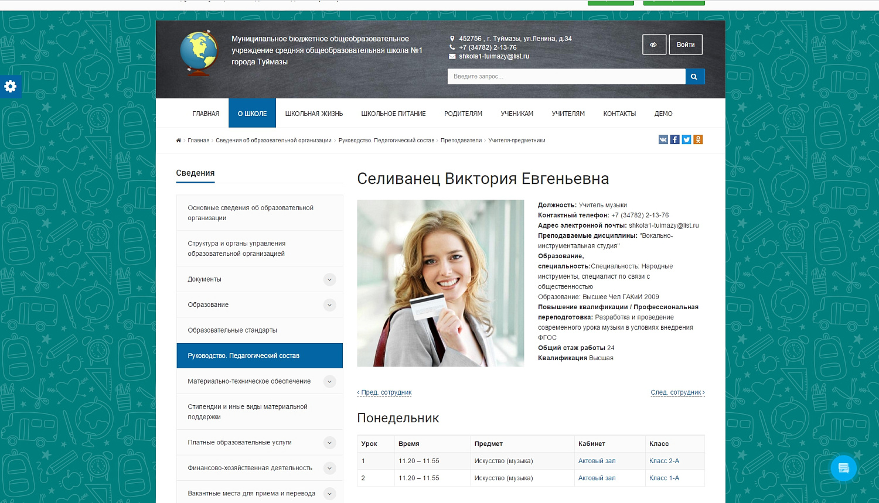Open the РОДИТЕЛЯМ menu item
This screenshot has width=879, height=503.
coord(462,113)
